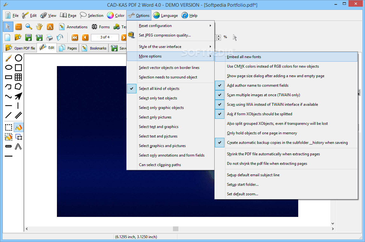Toggle Ask if form XObjects should be splitted
The image size is (365, 242).
point(286,114)
